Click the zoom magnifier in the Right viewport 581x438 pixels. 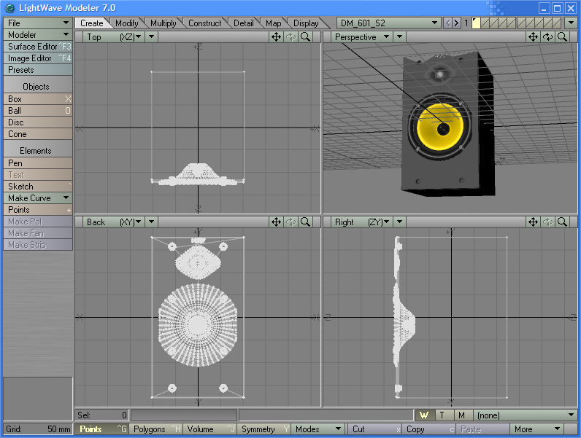(x=562, y=222)
